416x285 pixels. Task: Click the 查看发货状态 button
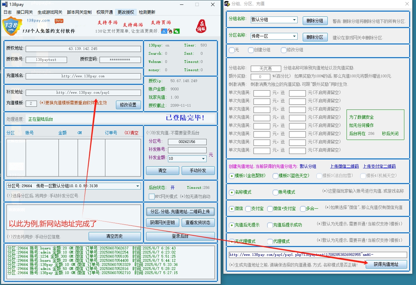pyautogui.click(x=198, y=222)
